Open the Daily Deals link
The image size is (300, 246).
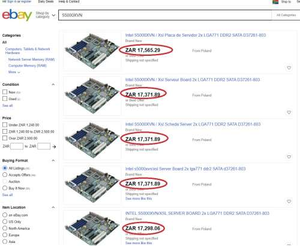point(46,2)
